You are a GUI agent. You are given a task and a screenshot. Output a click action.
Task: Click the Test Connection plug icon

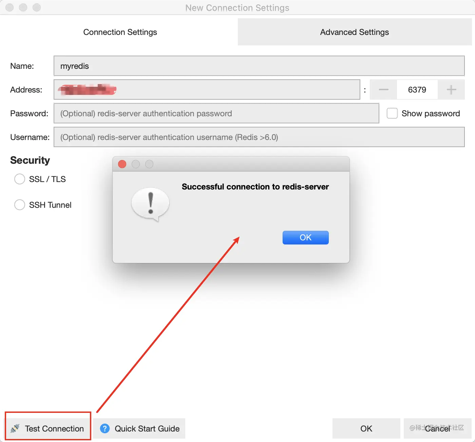click(15, 428)
